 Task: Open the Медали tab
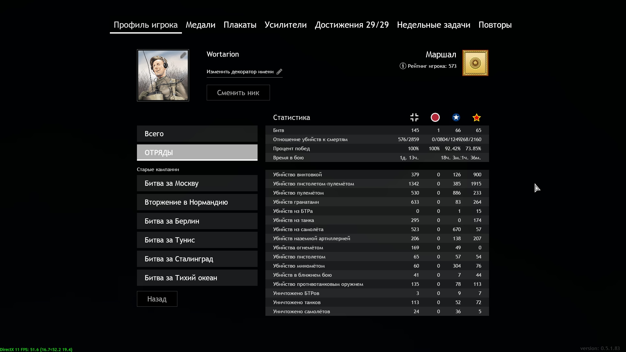[201, 25]
